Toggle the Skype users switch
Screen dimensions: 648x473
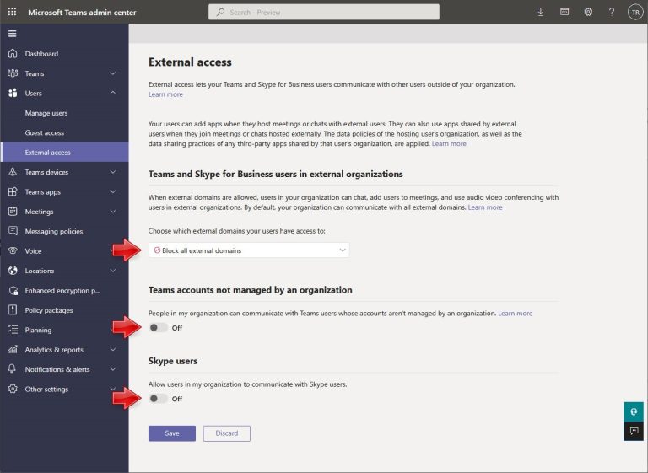point(159,399)
